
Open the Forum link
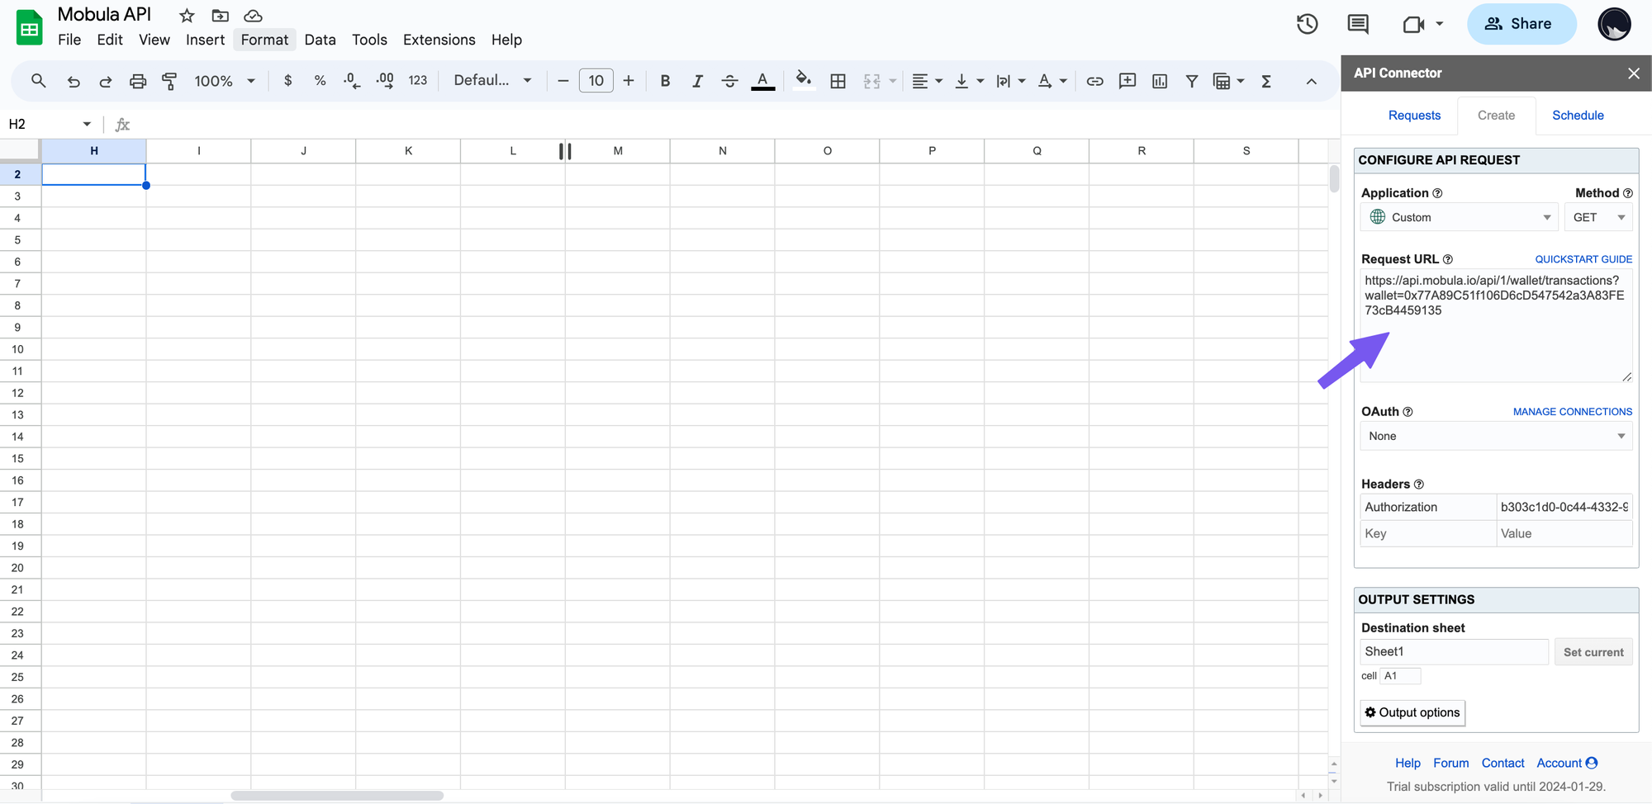(x=1450, y=764)
